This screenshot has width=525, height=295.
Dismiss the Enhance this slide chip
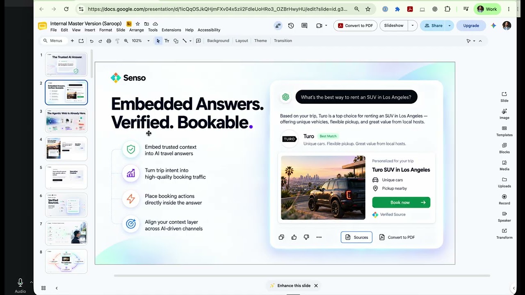(x=316, y=286)
